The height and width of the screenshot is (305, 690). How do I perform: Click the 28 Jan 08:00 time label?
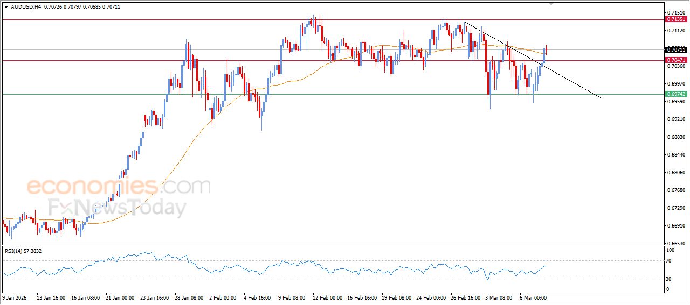click(x=188, y=297)
